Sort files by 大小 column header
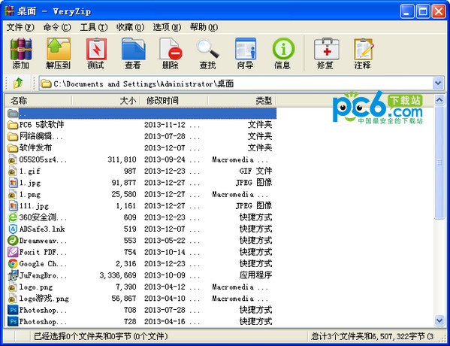This screenshot has width=450, height=346. pyautogui.click(x=106, y=101)
